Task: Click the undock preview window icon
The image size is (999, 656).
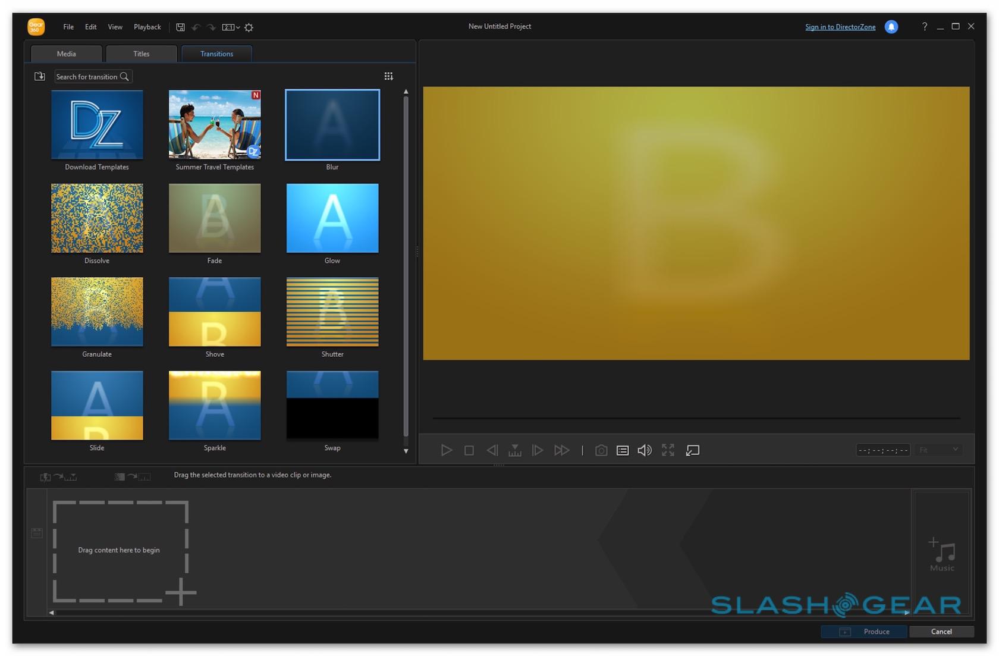Action: (x=692, y=450)
